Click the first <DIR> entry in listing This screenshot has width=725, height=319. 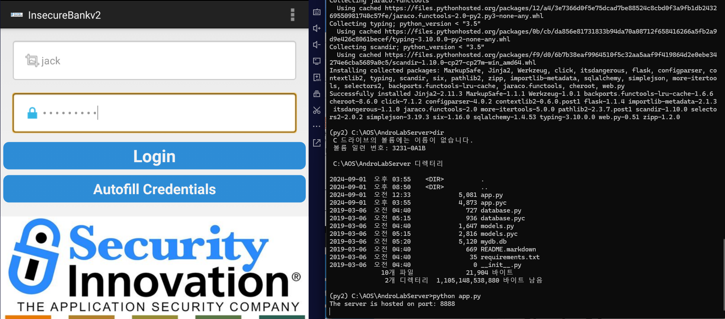(x=434, y=179)
